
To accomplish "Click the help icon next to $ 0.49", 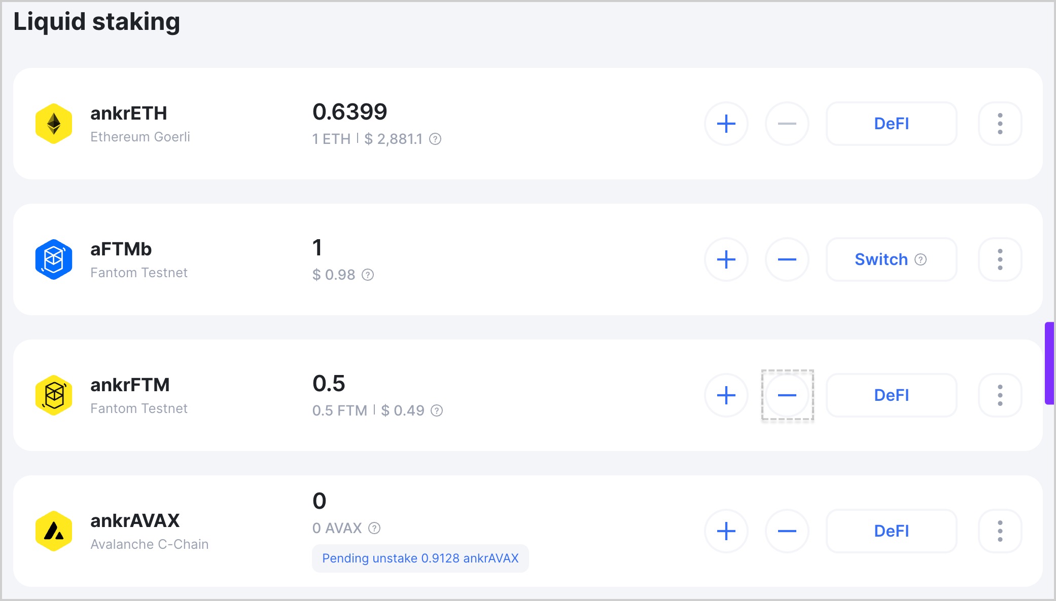I will (x=437, y=410).
